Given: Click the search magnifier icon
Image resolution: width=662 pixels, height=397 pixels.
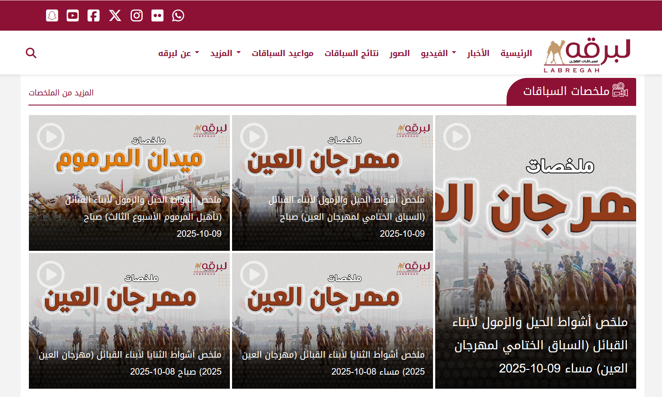Looking at the screenshot, I should tap(31, 53).
